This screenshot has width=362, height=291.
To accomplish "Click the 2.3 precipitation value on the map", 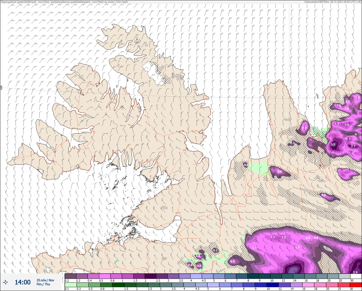I will pyautogui.click(x=353, y=146).
